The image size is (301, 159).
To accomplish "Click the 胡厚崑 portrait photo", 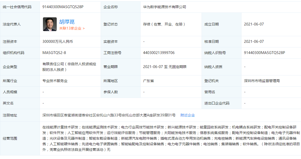I will 50,24.
